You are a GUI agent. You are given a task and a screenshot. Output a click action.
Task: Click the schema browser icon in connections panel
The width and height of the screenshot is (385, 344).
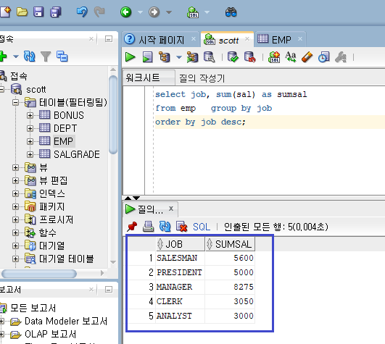click(x=62, y=56)
